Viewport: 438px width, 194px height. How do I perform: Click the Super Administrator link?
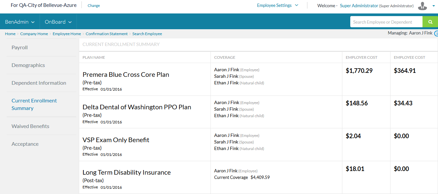(359, 6)
